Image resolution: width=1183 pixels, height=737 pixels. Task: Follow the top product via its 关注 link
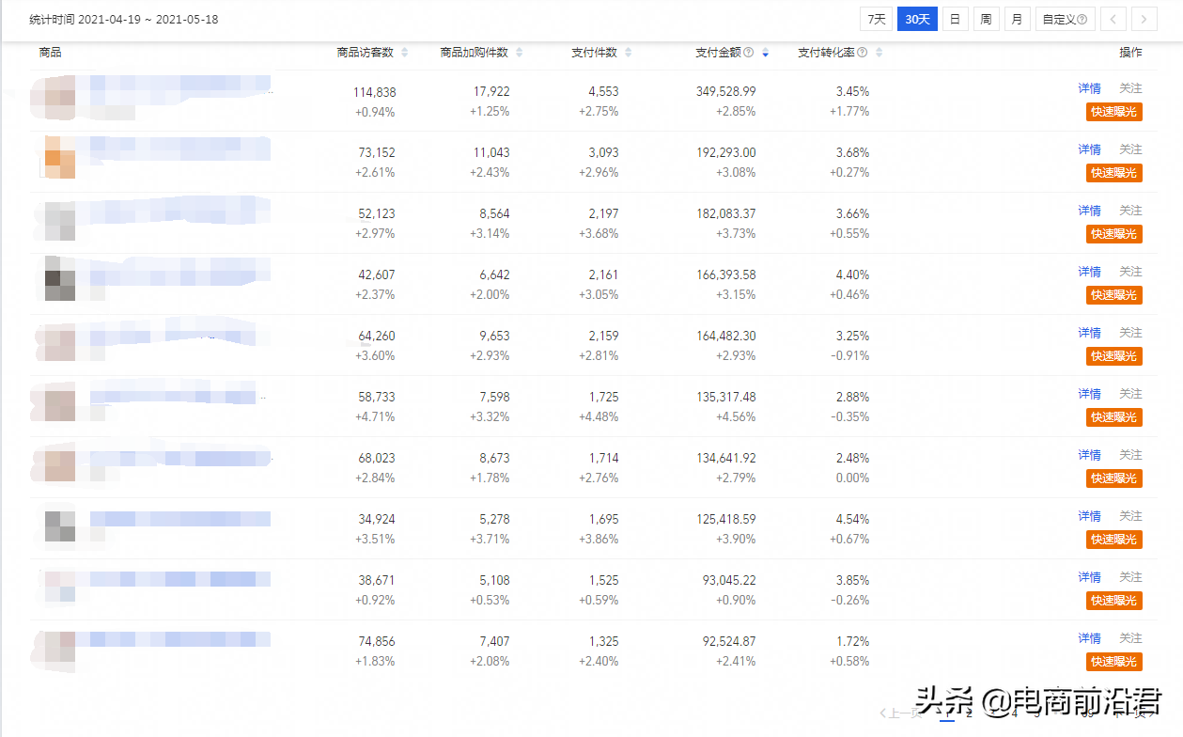(1129, 87)
